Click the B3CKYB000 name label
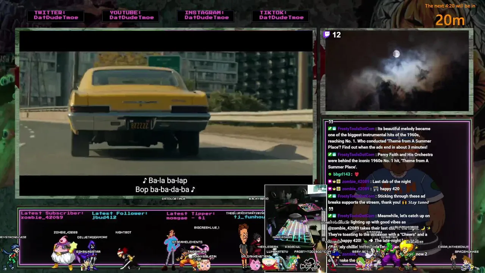Screen dimensions: 485x273 [x=258, y=199]
